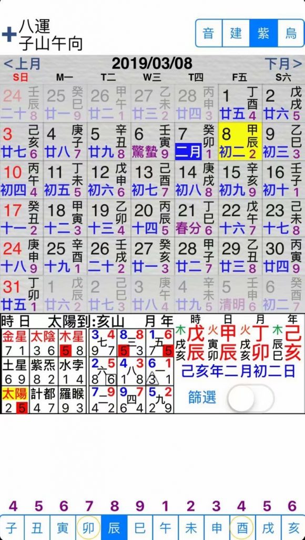Go to next month with 下月>
The width and height of the screenshot is (305, 540).
pos(283,64)
